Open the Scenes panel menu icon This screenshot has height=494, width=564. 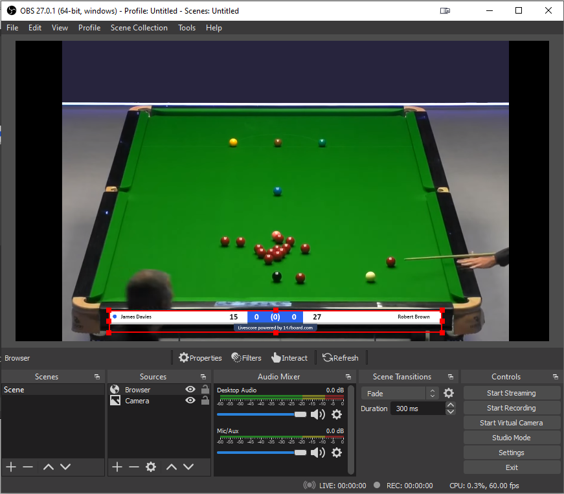coord(98,376)
